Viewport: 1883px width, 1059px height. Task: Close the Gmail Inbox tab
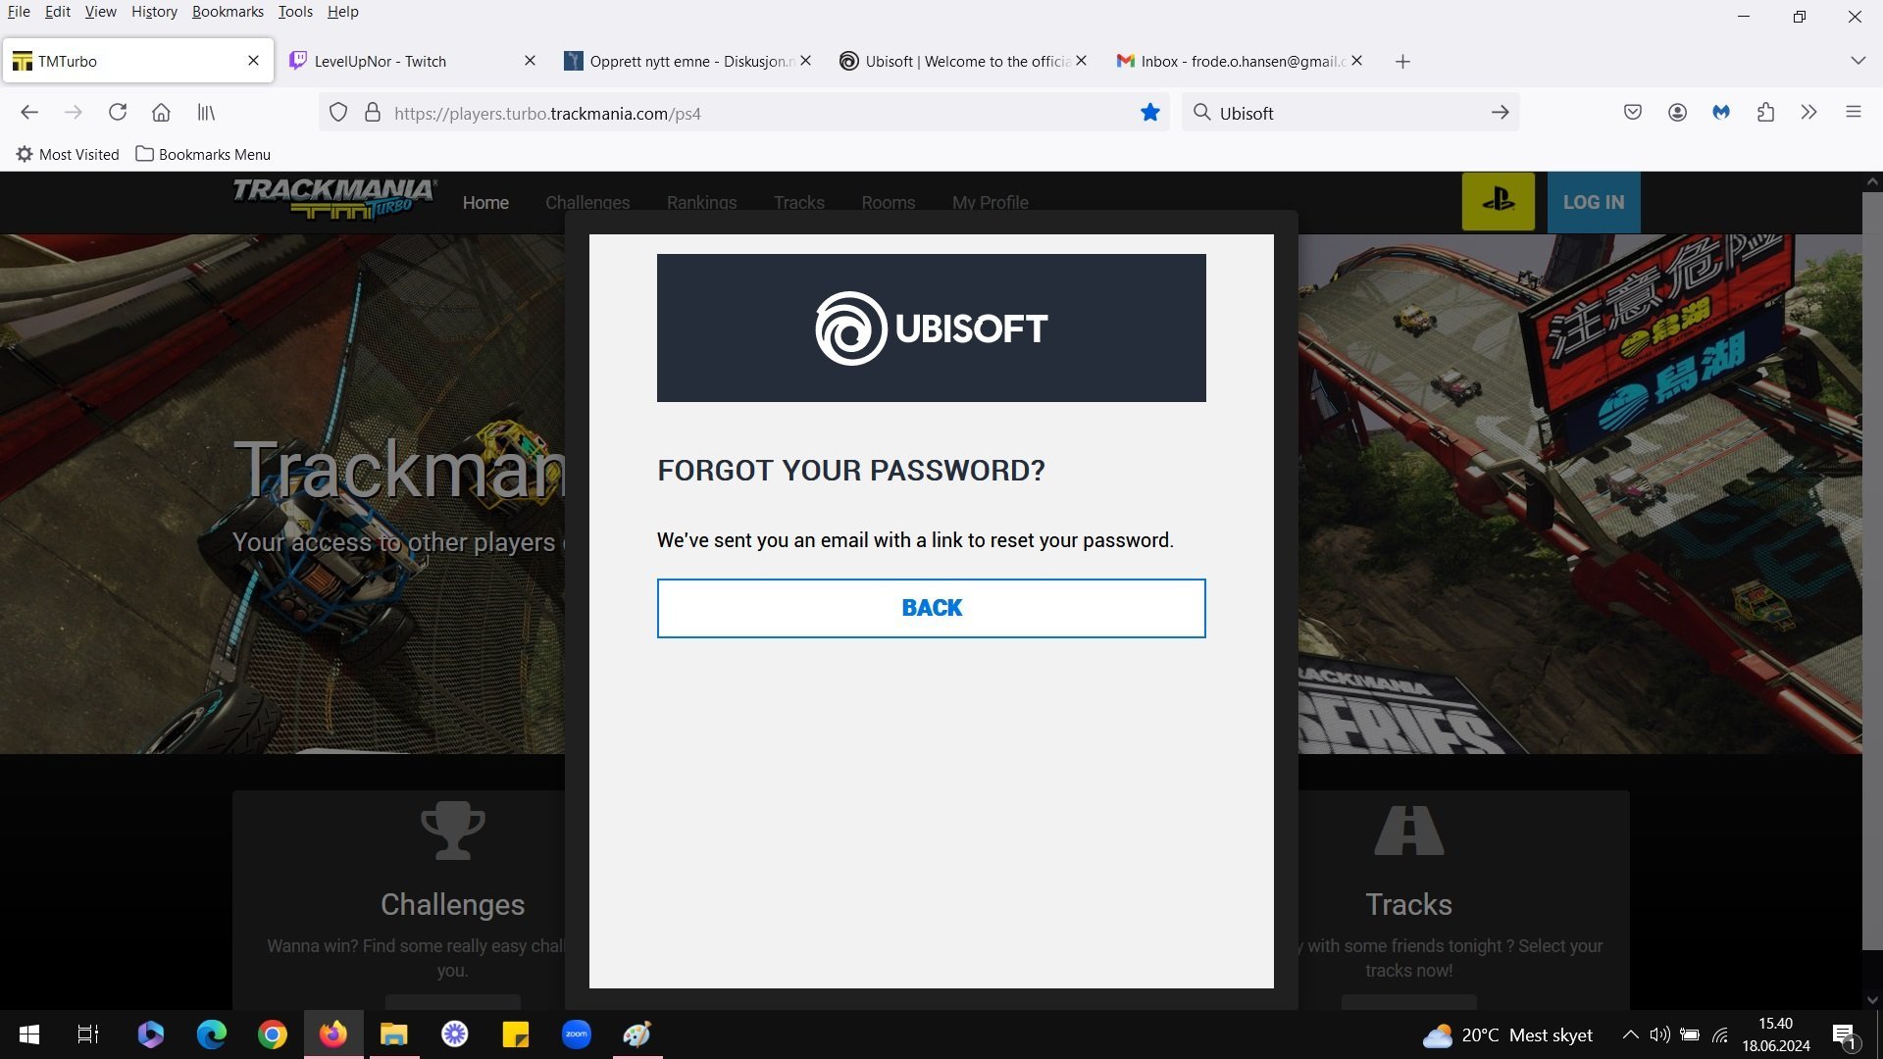pyautogui.click(x=1356, y=61)
